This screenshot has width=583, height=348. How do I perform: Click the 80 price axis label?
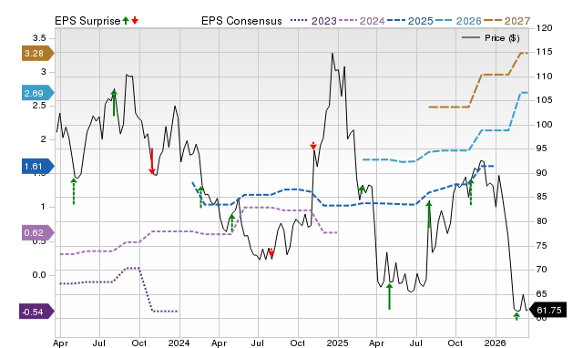[x=542, y=221]
